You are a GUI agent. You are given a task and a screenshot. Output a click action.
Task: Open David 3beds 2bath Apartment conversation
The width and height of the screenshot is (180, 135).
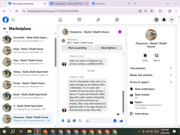click(27, 96)
